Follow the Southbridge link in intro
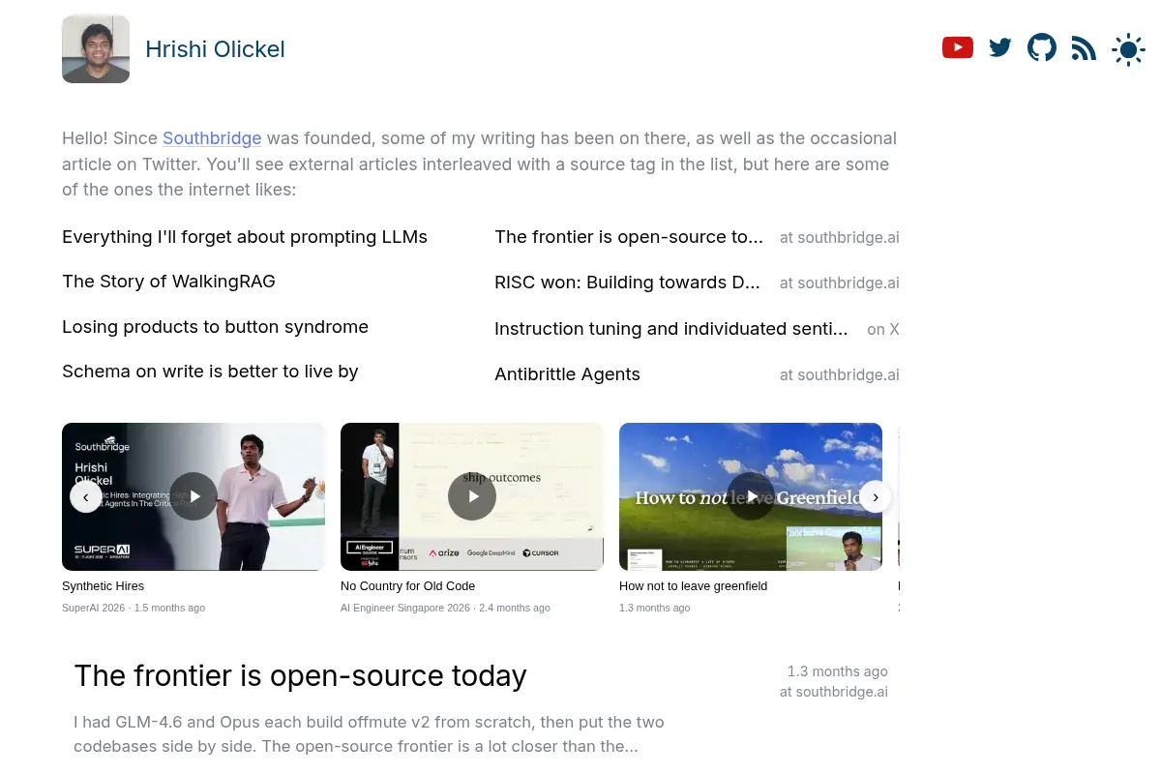The width and height of the screenshot is (1161, 774). (212, 138)
